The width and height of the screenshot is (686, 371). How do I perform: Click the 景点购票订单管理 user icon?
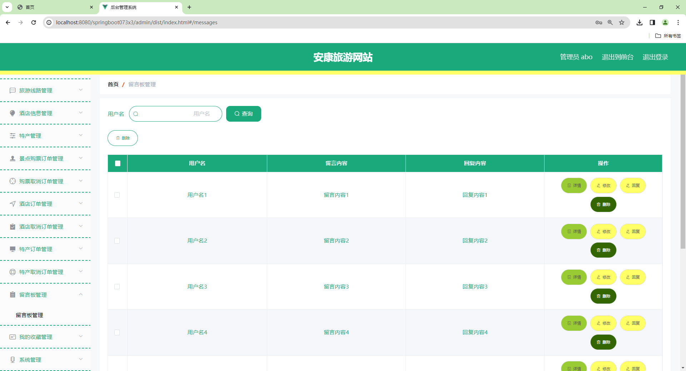point(13,158)
